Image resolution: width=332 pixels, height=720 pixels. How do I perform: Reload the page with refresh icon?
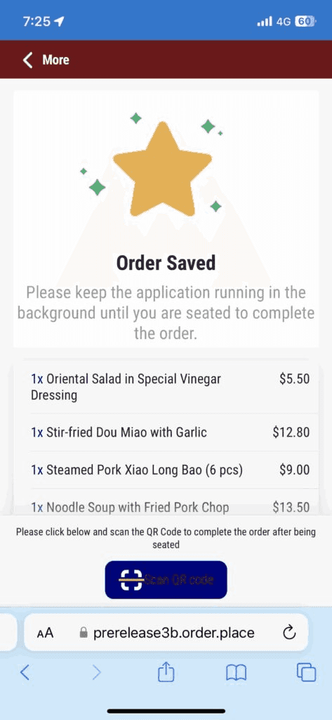pyautogui.click(x=288, y=634)
